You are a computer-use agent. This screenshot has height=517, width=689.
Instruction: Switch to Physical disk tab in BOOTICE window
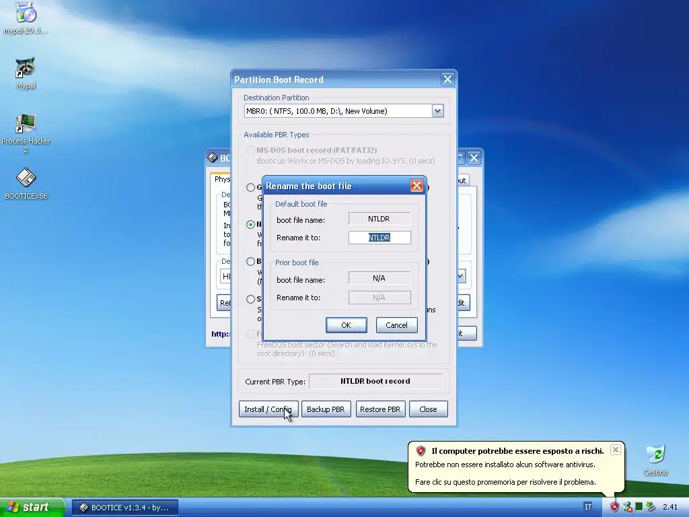[222, 179]
